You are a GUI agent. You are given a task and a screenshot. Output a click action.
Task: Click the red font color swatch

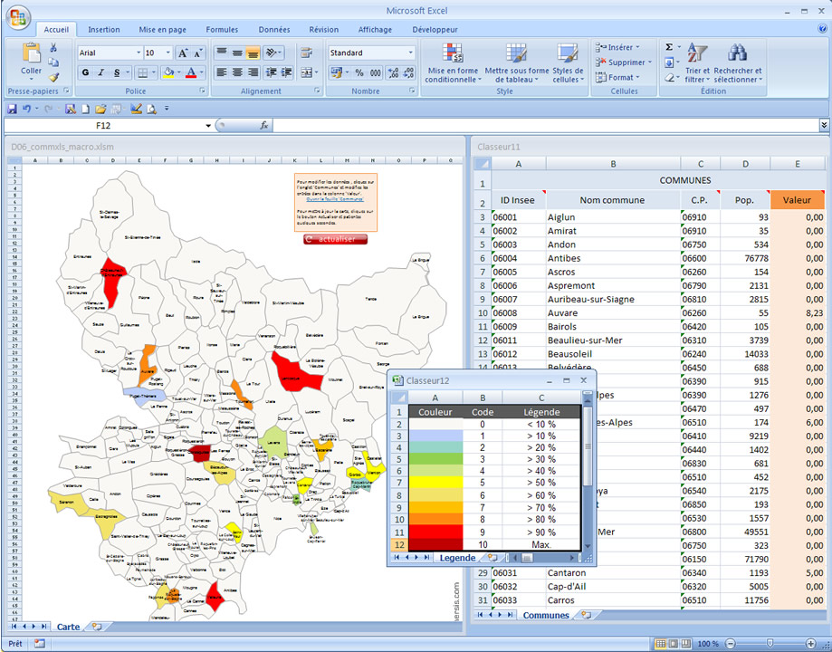click(191, 72)
